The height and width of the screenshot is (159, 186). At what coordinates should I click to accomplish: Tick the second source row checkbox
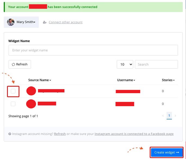13,104
